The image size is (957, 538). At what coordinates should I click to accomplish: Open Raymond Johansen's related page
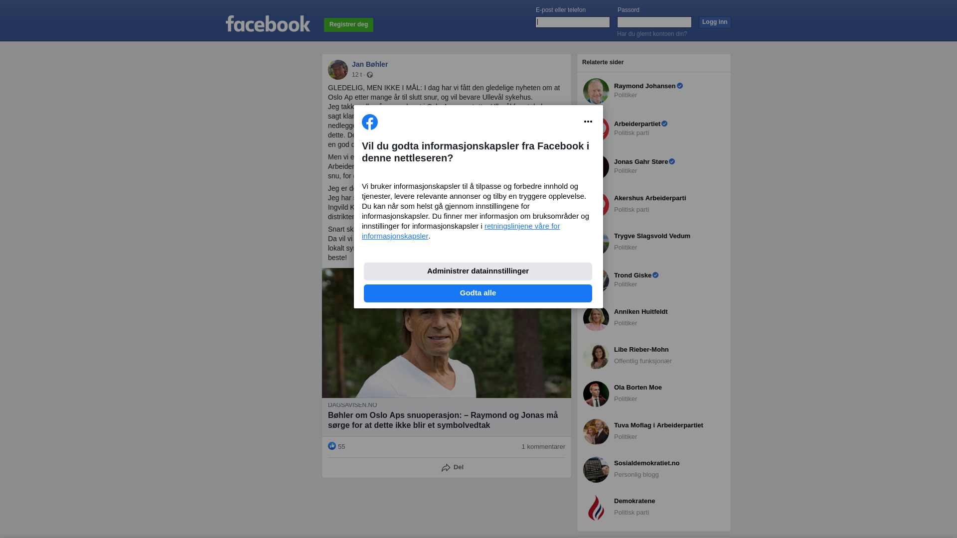644,86
